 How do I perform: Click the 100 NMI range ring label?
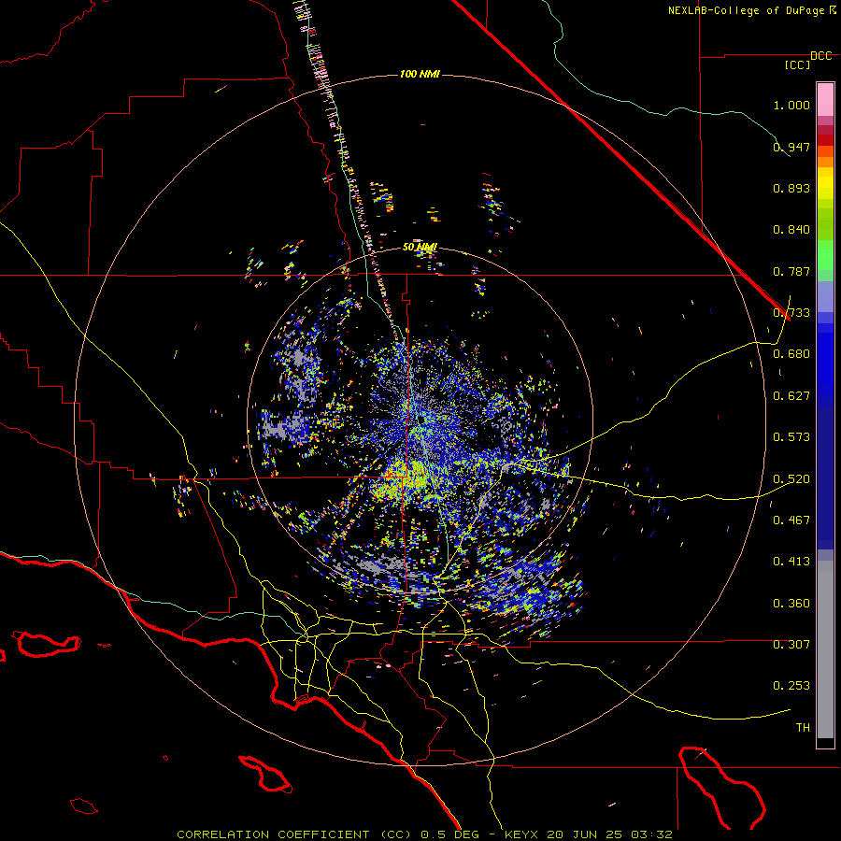tap(420, 74)
